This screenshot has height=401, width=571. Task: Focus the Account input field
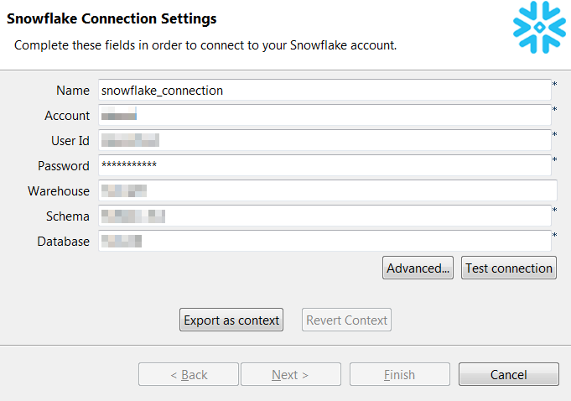(x=324, y=116)
